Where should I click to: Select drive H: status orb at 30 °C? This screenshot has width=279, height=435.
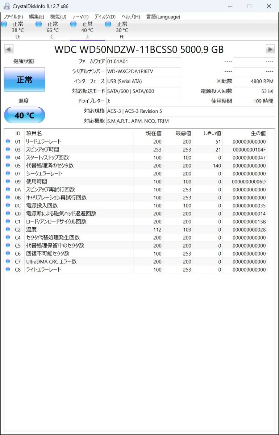click(108, 24)
